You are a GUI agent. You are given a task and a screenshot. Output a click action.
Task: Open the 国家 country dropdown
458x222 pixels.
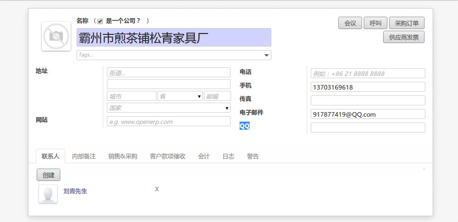coord(169,108)
